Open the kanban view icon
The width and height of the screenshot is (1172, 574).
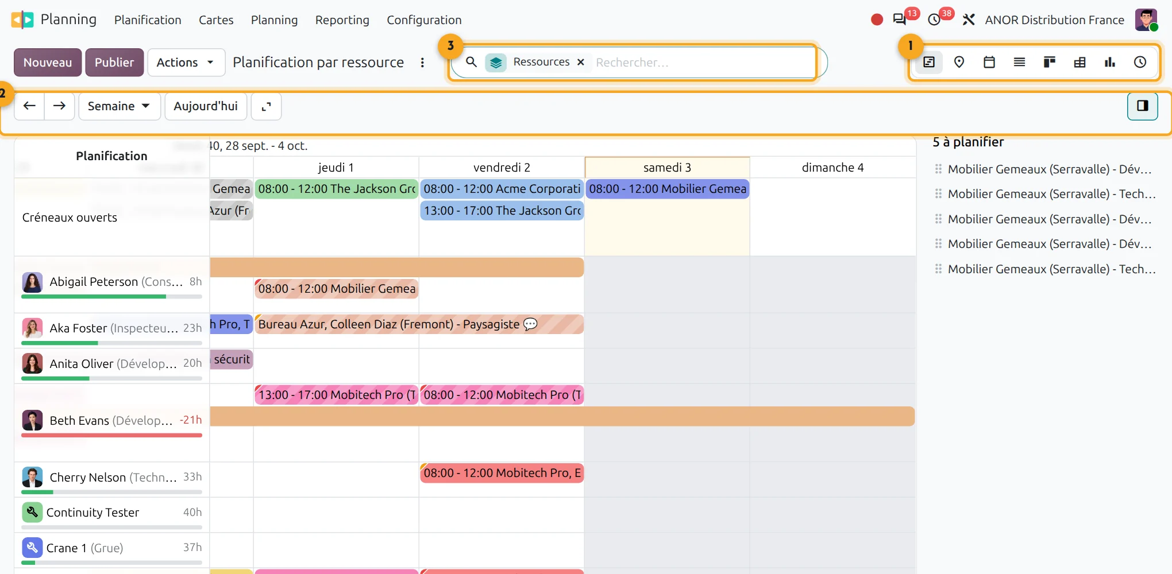[x=1050, y=62]
